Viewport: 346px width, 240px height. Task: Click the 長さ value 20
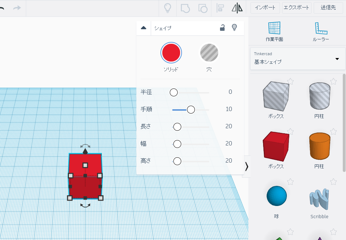pyautogui.click(x=229, y=126)
